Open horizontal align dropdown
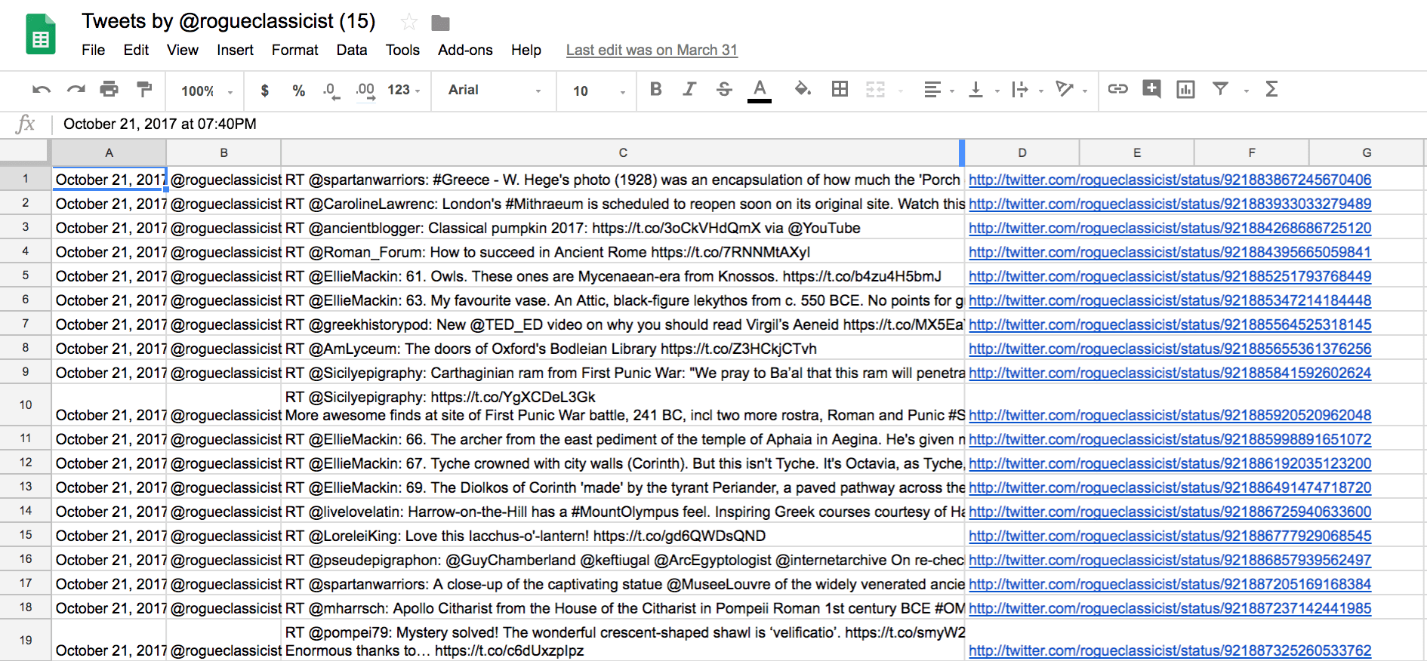The height and width of the screenshot is (661, 1427). pyautogui.click(x=938, y=90)
